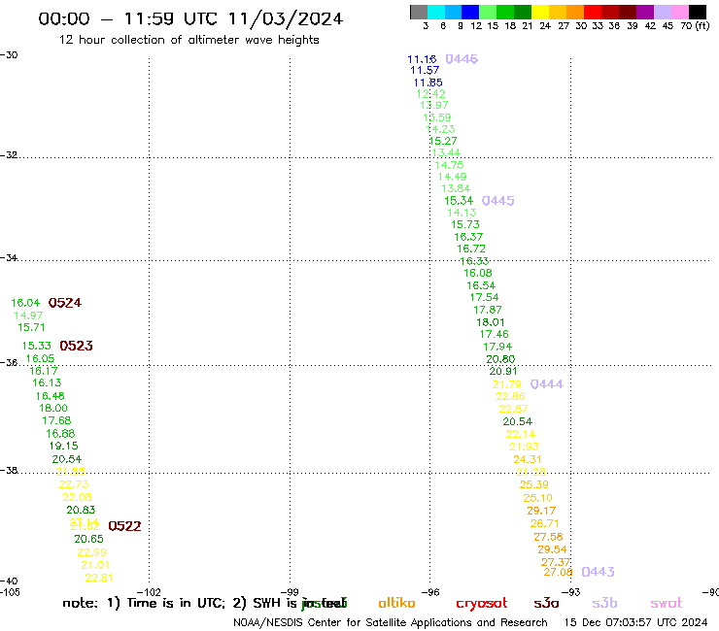Select the wave height value 11.57

click(x=425, y=70)
